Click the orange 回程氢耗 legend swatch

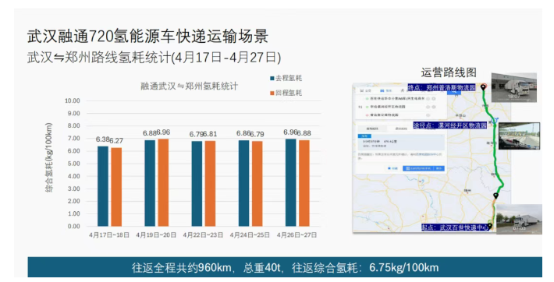[272, 93]
